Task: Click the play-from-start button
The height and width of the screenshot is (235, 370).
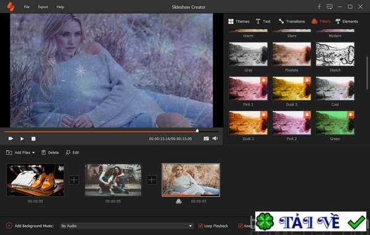Action: [x=10, y=139]
